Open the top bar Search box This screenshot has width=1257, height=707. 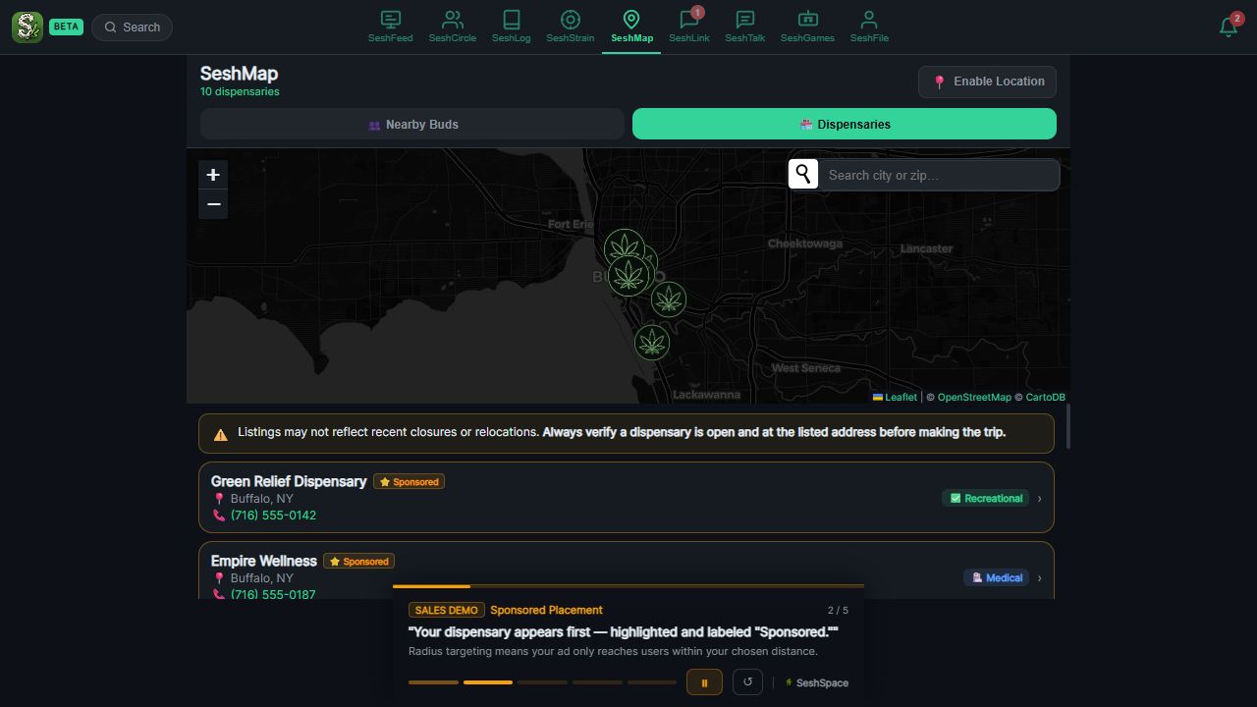pos(133,27)
